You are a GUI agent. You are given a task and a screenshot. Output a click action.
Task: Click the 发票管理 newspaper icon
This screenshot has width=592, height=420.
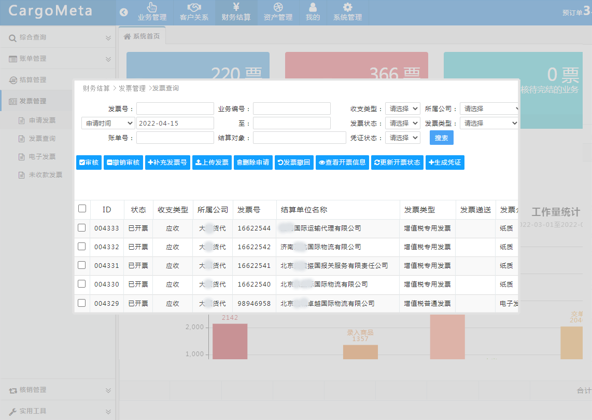(13, 101)
